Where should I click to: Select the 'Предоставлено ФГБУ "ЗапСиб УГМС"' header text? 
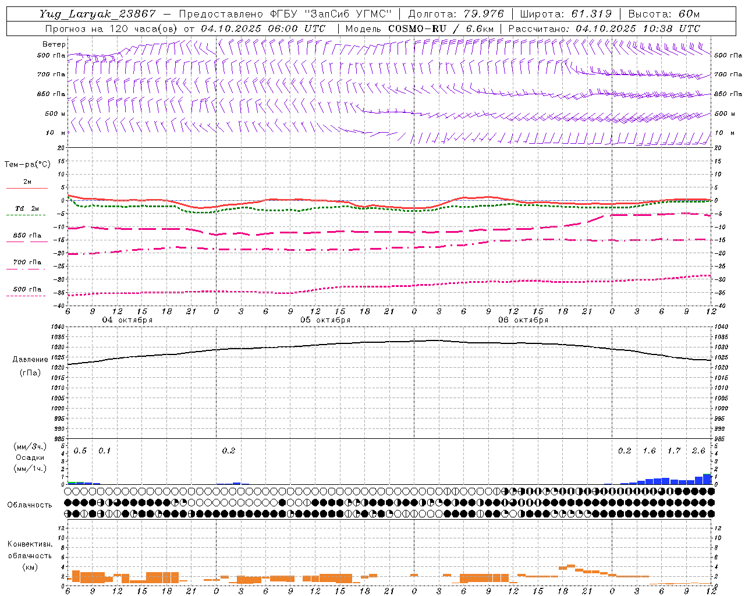(285, 14)
